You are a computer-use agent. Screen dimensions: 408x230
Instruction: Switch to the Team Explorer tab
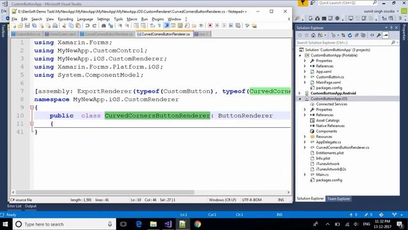click(339, 199)
